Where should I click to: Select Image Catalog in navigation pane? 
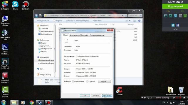44,75
